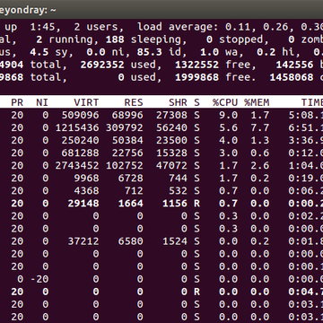The image size is (323, 323).
Task: Click the PR column header
Action: click(17, 102)
